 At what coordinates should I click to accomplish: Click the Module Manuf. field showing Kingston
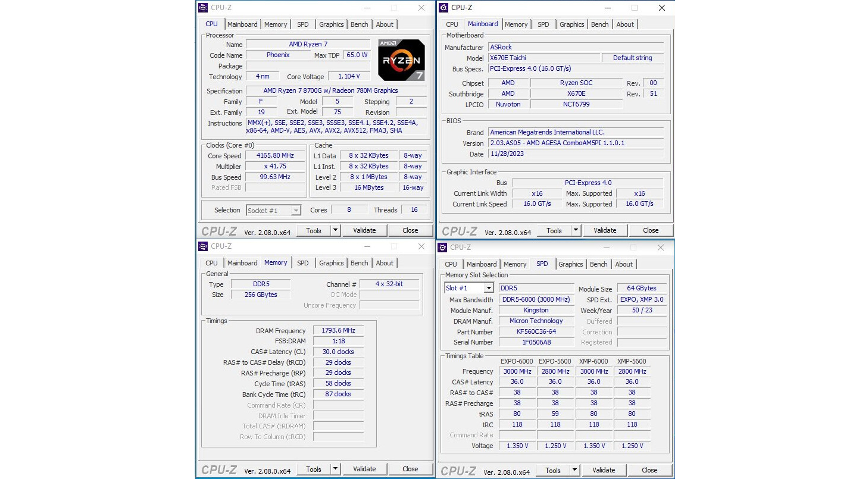pyautogui.click(x=536, y=310)
